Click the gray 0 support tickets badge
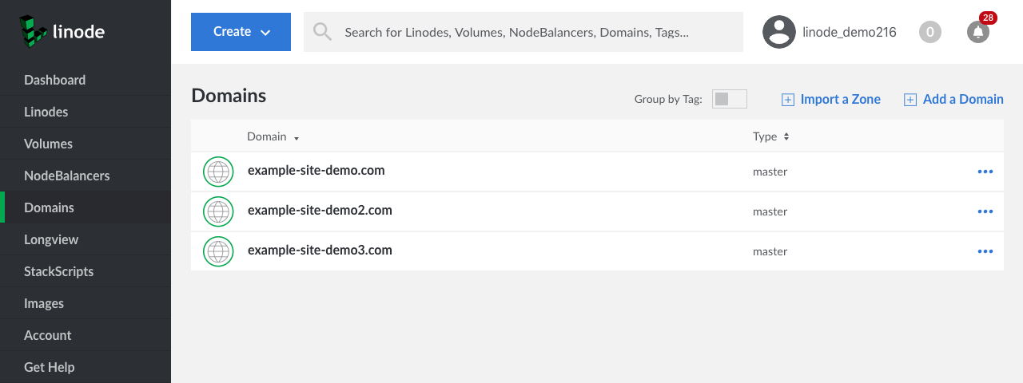1023x383 pixels. tap(929, 32)
